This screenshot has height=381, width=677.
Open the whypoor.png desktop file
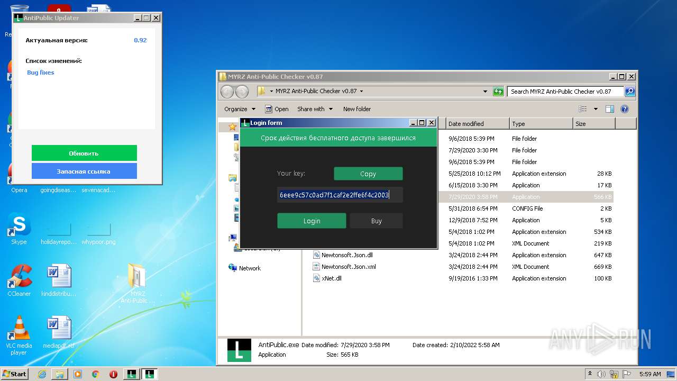tap(98, 233)
